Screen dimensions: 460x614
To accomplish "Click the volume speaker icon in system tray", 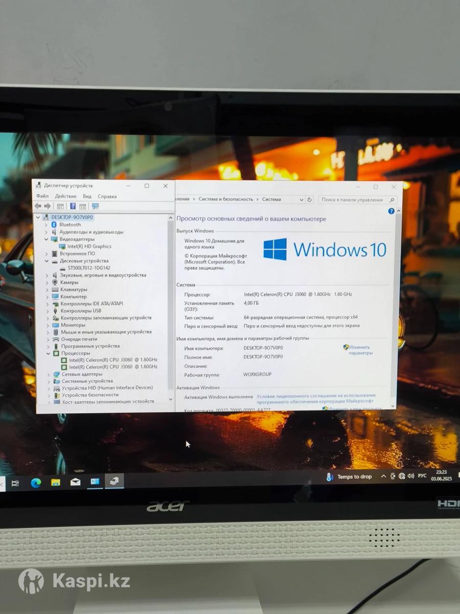I will 411,476.
